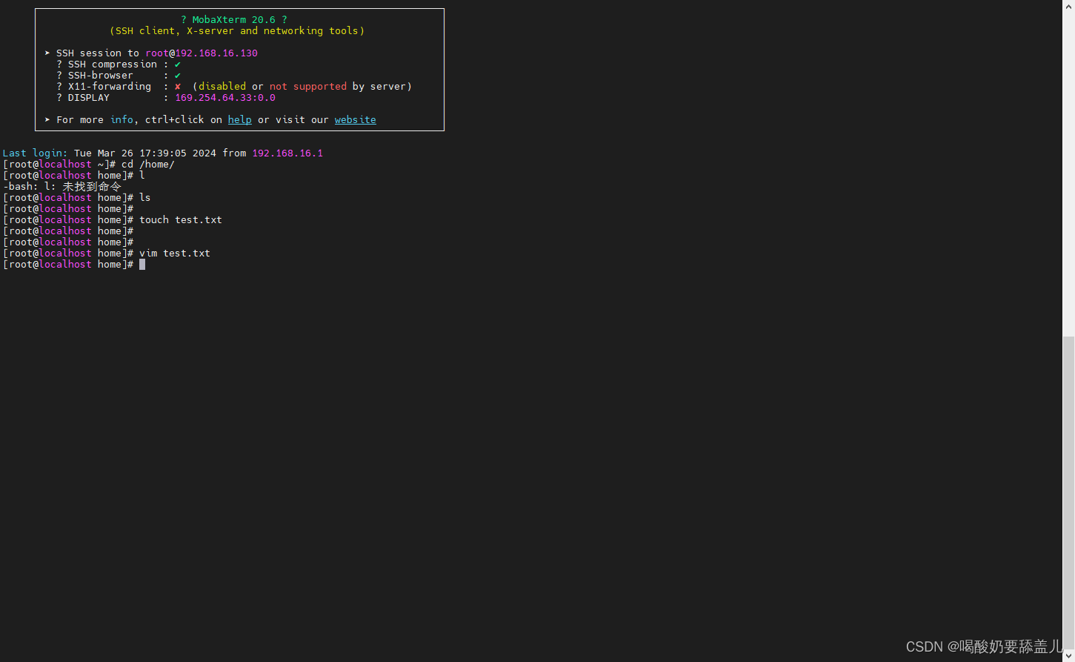Click the 'ls' command text
The width and height of the screenshot is (1075, 662).
(x=145, y=198)
